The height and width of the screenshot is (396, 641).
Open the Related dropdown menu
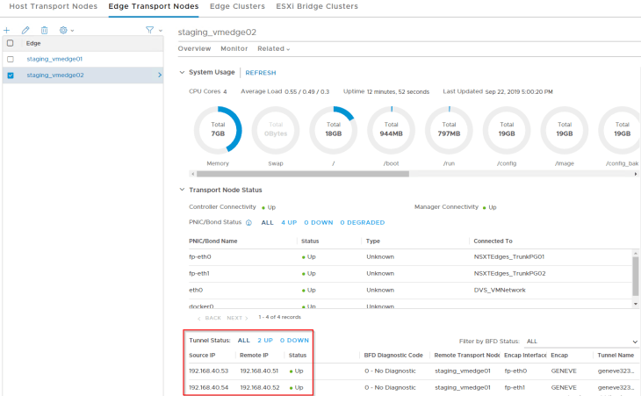[273, 48]
